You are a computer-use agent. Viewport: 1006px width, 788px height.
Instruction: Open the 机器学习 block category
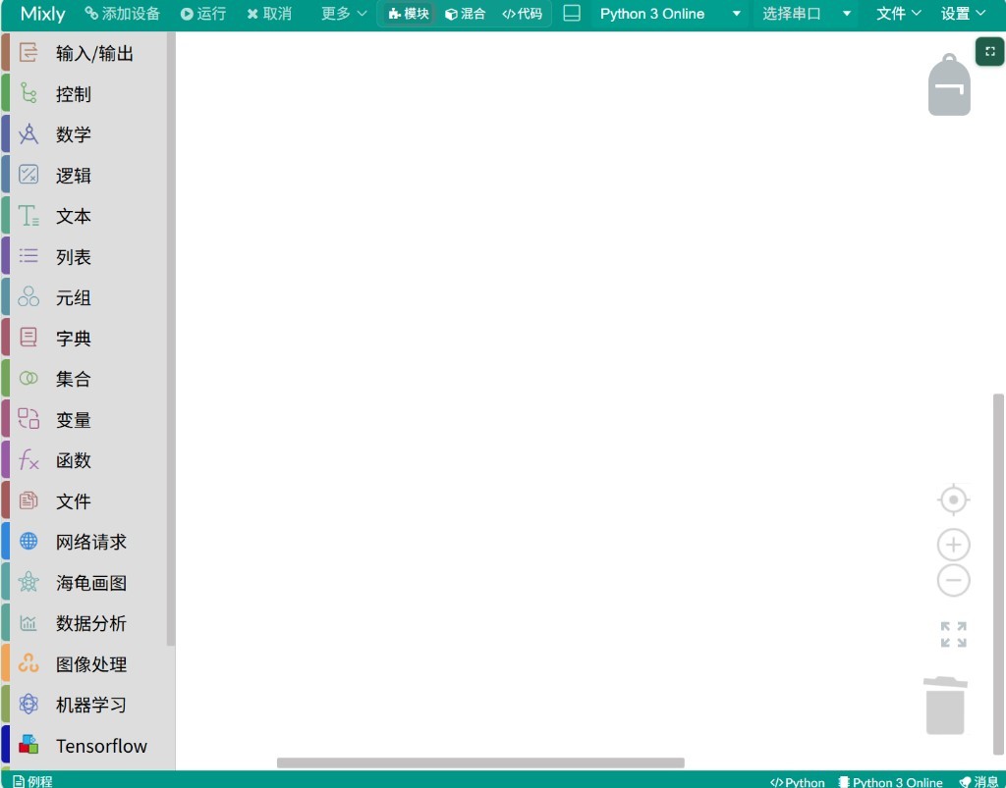(x=84, y=705)
